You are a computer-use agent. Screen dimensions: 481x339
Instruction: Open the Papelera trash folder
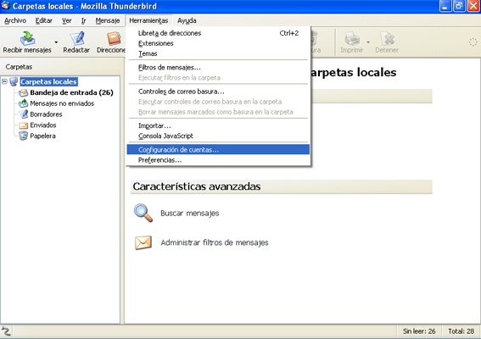point(42,136)
